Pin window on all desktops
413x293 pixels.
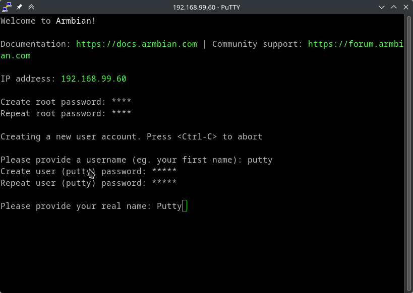19,7
